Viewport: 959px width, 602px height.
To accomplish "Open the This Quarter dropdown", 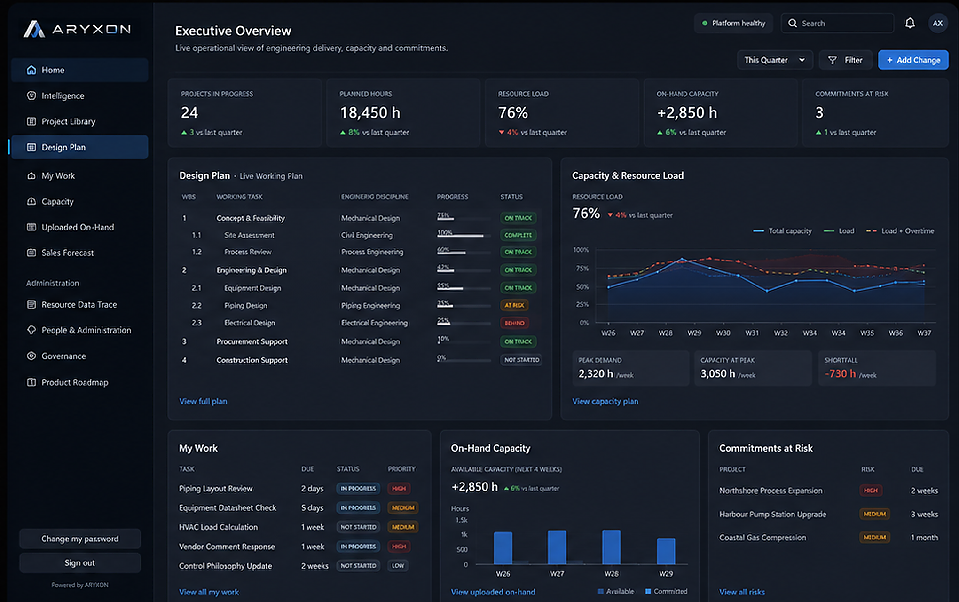I will (775, 60).
